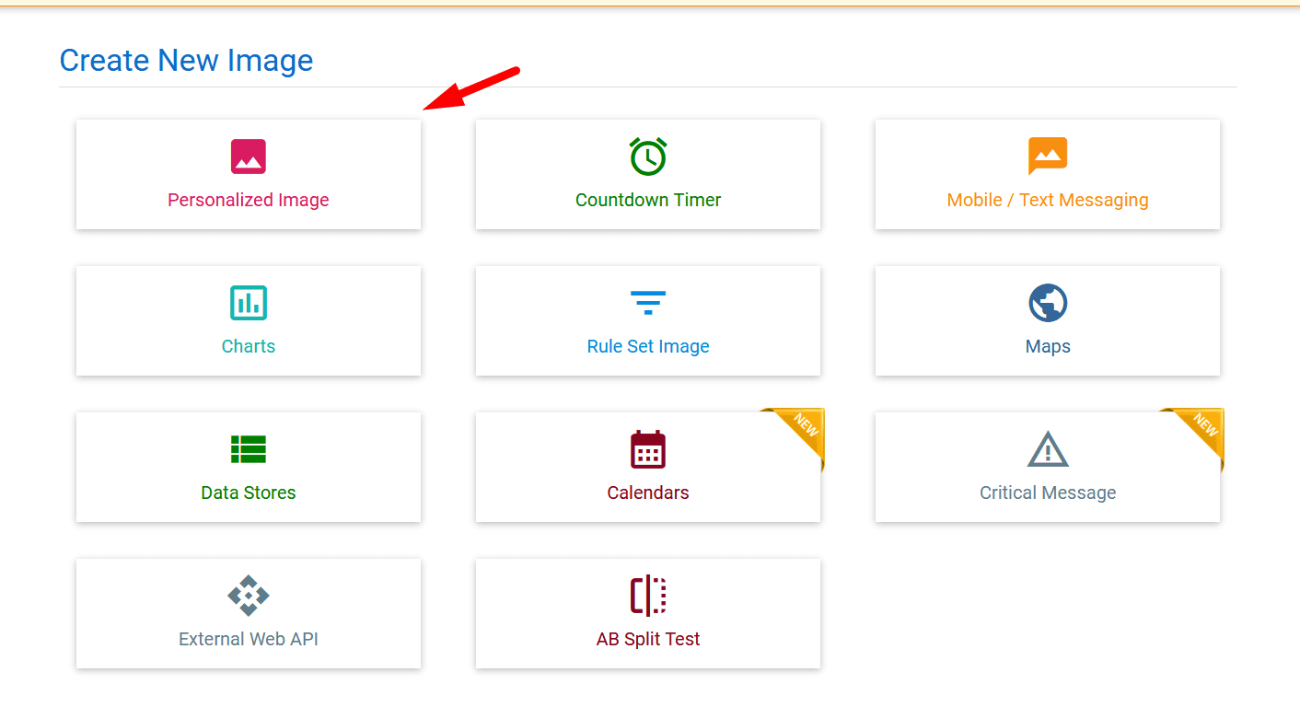Viewport: 1300px width, 707px height.
Task: Select the green Data Stores table icon
Action: (248, 449)
